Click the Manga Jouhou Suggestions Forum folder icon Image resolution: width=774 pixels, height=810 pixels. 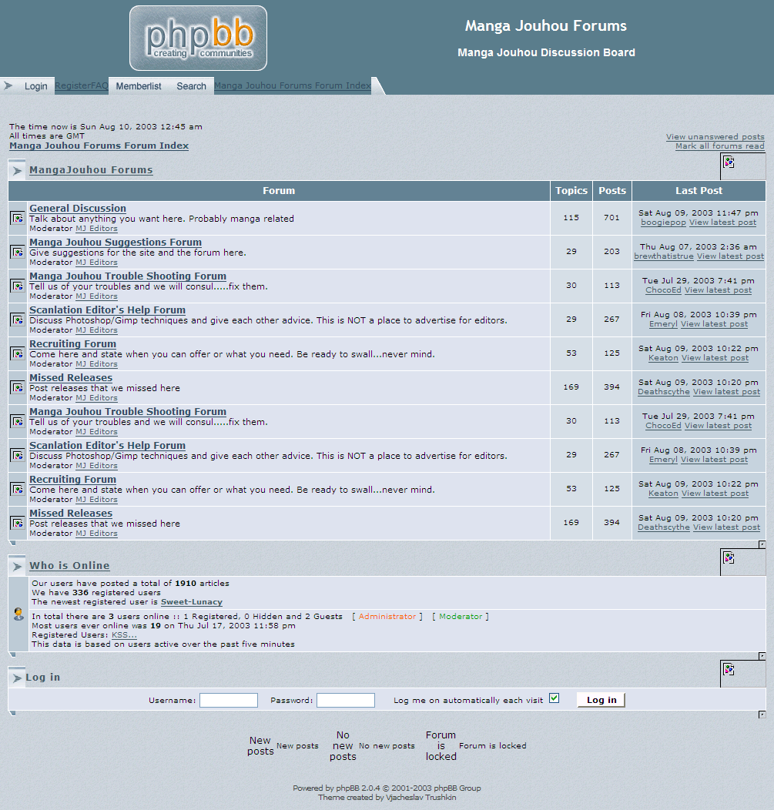(18, 252)
